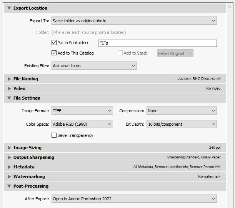Open the Image Format dropdown
The image size is (235, 208).
point(82,111)
